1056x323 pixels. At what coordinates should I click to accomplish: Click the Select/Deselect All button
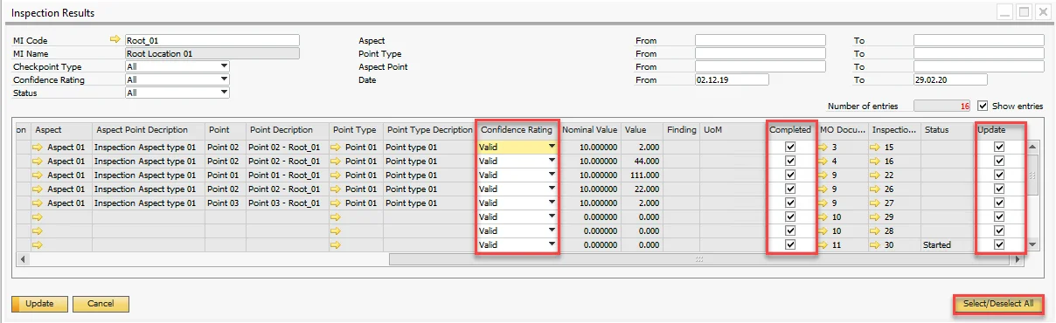[x=998, y=304]
